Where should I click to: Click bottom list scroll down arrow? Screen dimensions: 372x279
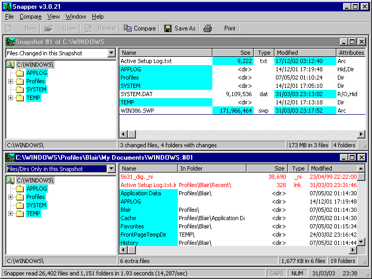coord(361,242)
